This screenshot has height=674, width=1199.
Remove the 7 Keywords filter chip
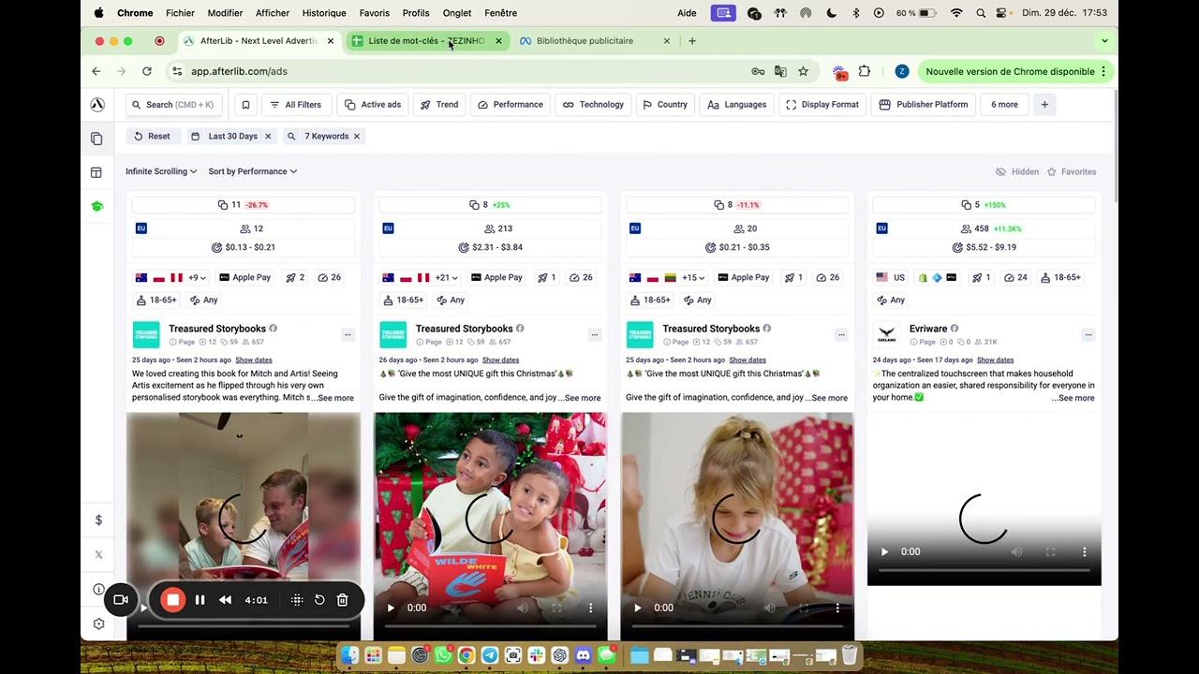(357, 137)
